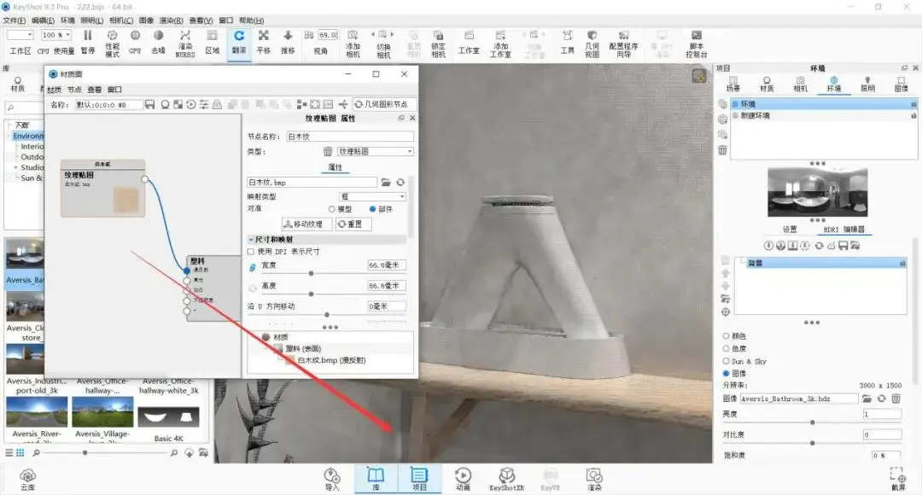Select the 模型 alignment radio button

[331, 209]
